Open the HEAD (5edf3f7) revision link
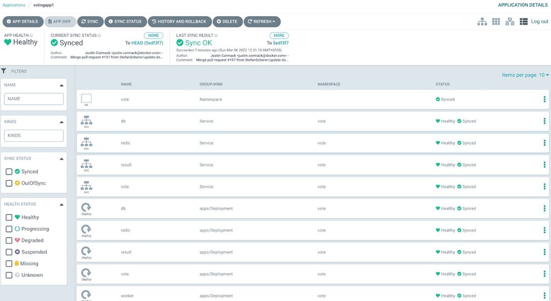551x301 pixels. pyautogui.click(x=147, y=43)
